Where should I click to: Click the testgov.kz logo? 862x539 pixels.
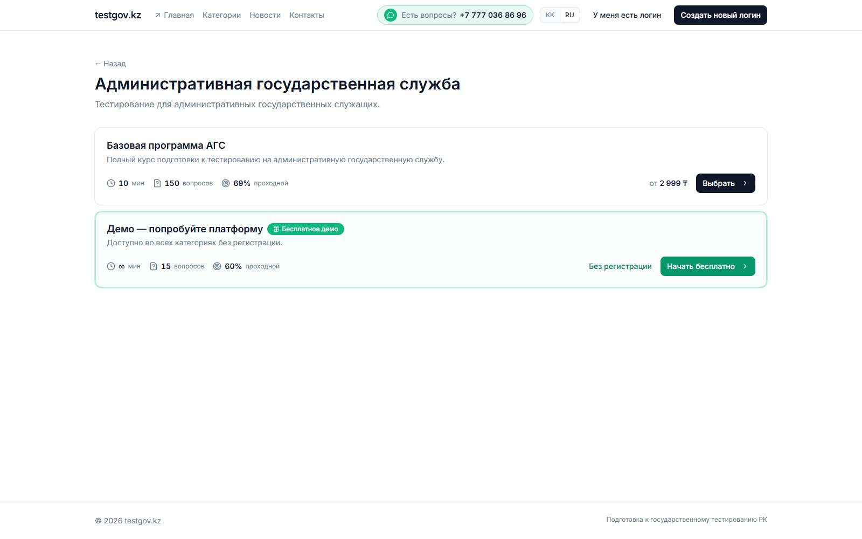coord(118,15)
